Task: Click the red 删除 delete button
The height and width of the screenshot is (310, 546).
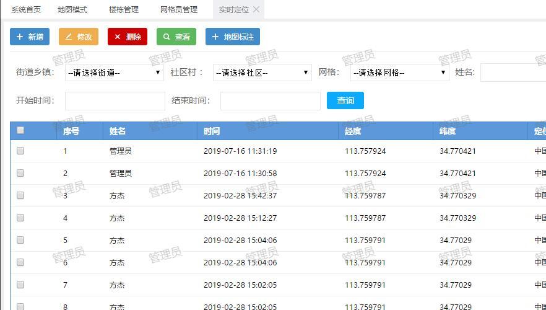Action: 128,37
